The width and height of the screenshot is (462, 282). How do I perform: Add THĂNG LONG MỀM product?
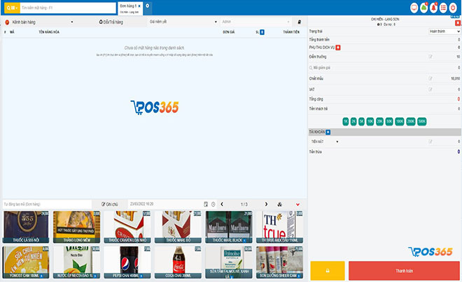point(76,227)
